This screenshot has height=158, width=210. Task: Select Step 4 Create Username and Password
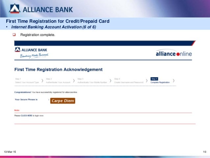(x=129, y=81)
